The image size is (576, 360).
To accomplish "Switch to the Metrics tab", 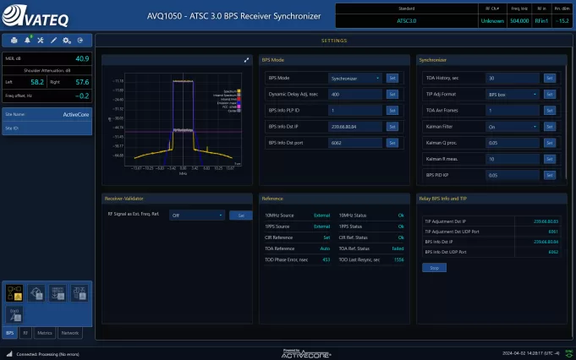I will [x=46, y=334].
